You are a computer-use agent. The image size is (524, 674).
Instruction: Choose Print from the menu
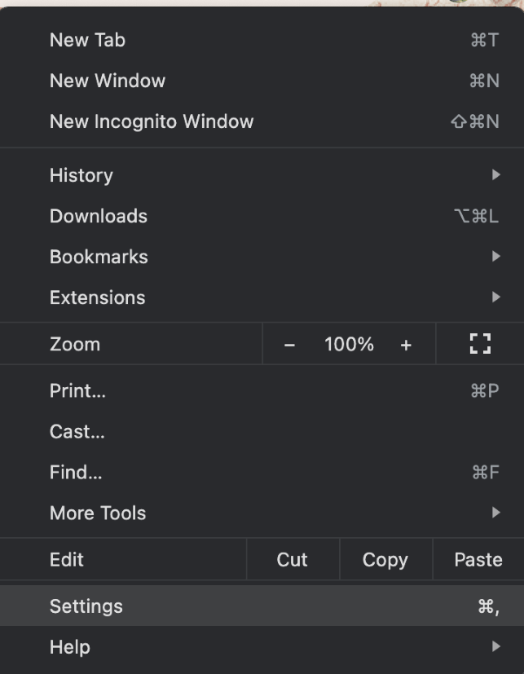click(x=77, y=391)
